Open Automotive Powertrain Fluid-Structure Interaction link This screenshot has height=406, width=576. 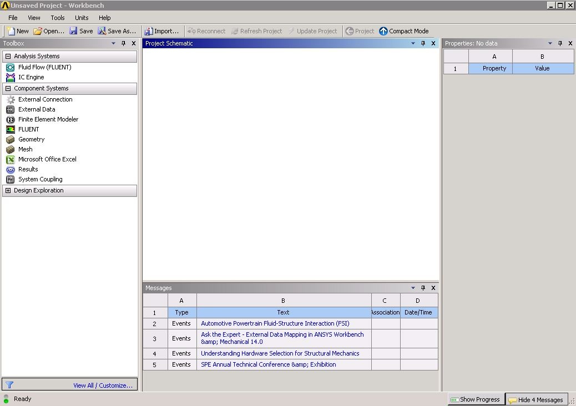click(x=275, y=323)
